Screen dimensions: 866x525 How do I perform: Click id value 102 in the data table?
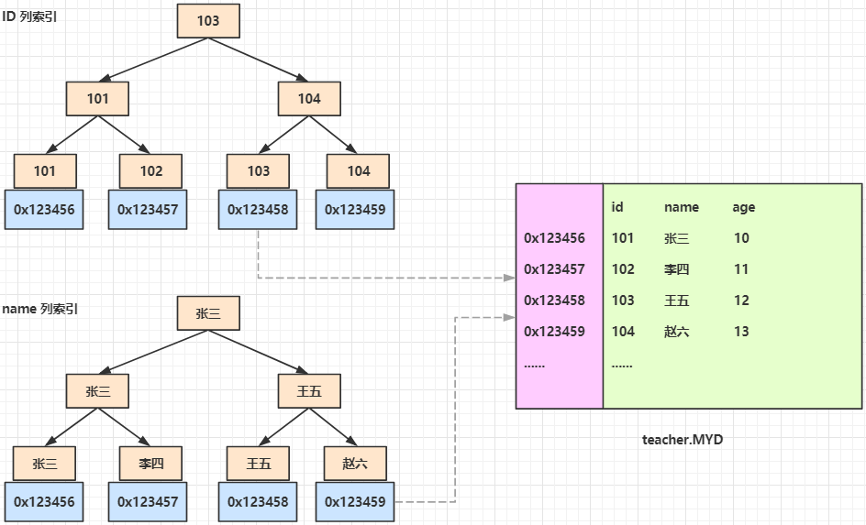tap(623, 269)
